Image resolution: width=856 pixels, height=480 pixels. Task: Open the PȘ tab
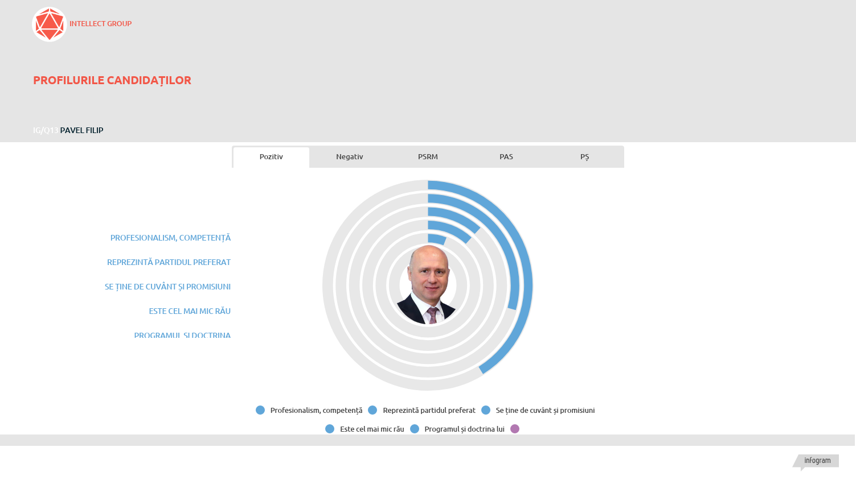click(584, 157)
